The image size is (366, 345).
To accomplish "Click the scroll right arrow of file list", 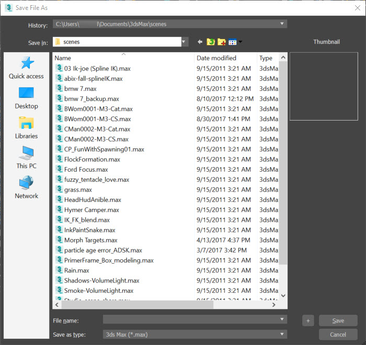I will pyautogui.click(x=274, y=305).
